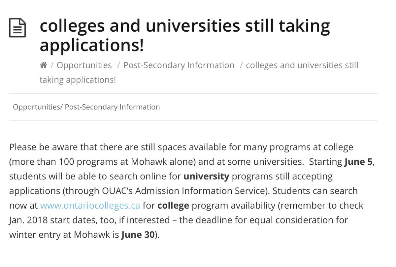The height and width of the screenshot is (267, 396).
Task: Click the document icon beside the page title
Action: click(x=17, y=28)
